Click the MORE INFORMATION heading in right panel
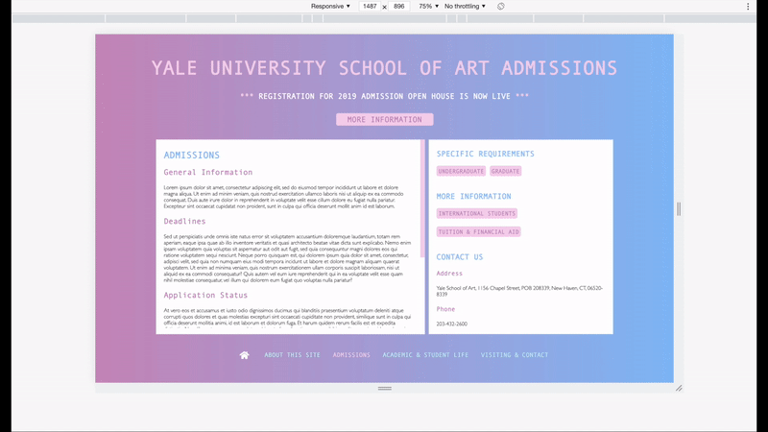 point(473,197)
